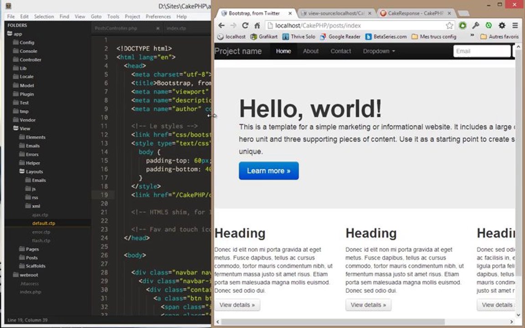
Task: Collapse the app folder
Action: tap(15, 34)
